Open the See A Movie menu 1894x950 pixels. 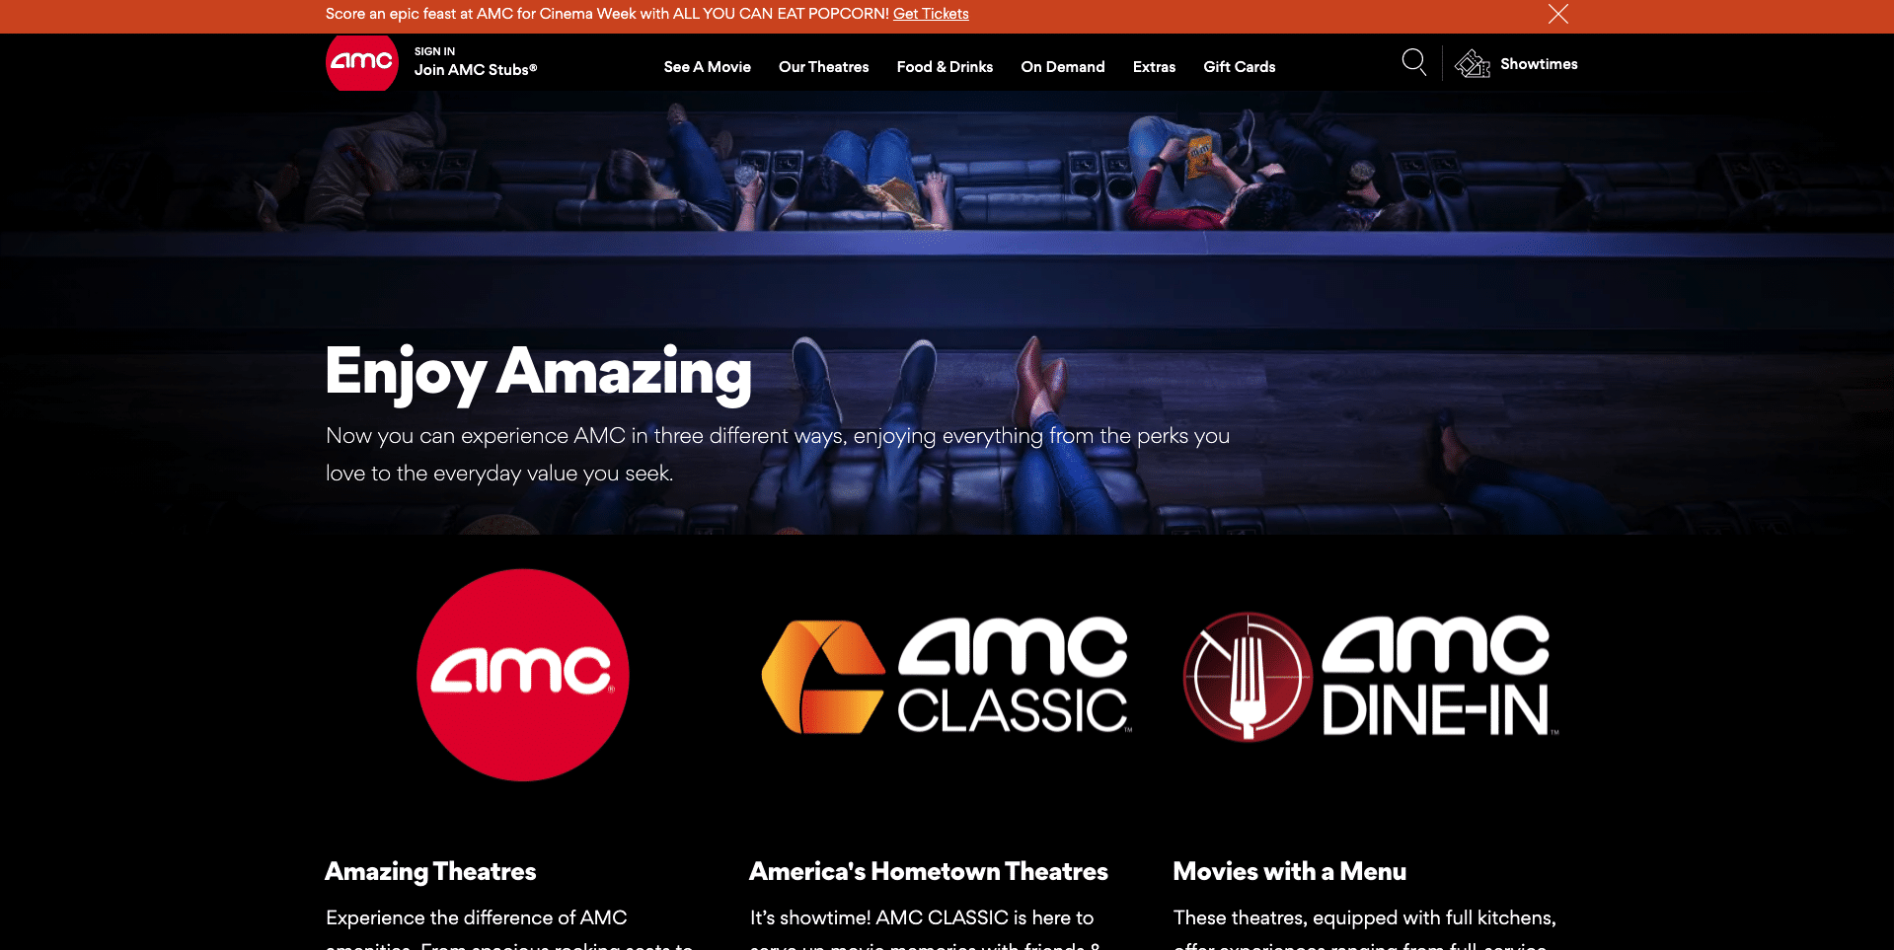pos(707,67)
